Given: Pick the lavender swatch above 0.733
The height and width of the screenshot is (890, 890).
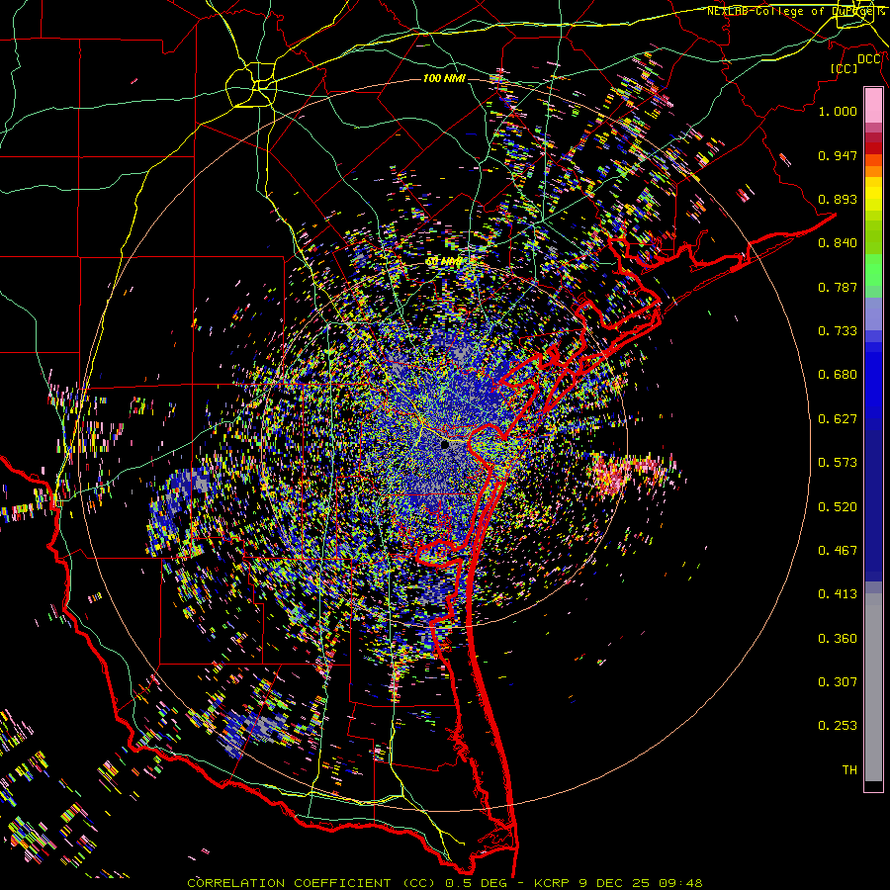Looking at the screenshot, I should [x=873, y=313].
